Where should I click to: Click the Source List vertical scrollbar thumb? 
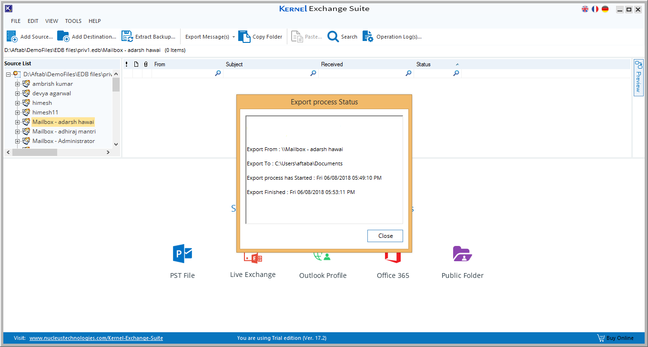(116, 84)
